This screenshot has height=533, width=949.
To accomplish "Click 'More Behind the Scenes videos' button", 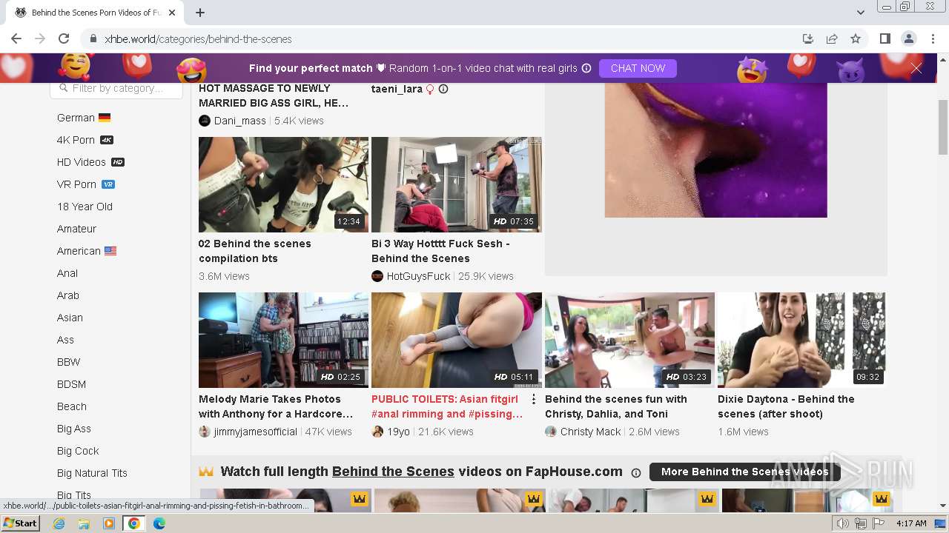I will tap(744, 472).
